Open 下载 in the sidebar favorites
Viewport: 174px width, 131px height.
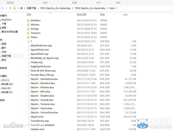pos(4,23)
